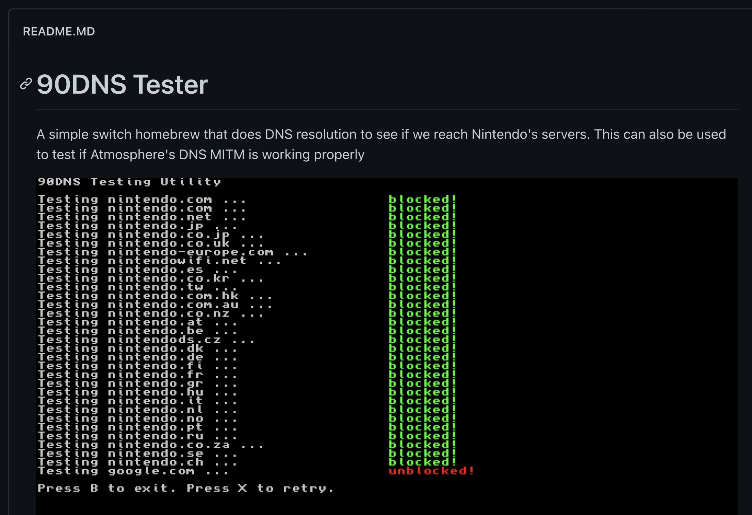The width and height of the screenshot is (752, 515).
Task: Click the "Testing nintendo.co.uk ..." line
Action: 150,244
